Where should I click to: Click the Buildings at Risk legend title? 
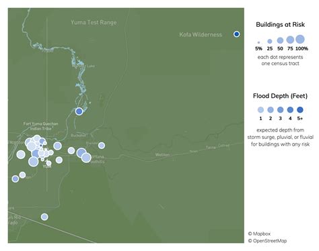[x=280, y=24]
